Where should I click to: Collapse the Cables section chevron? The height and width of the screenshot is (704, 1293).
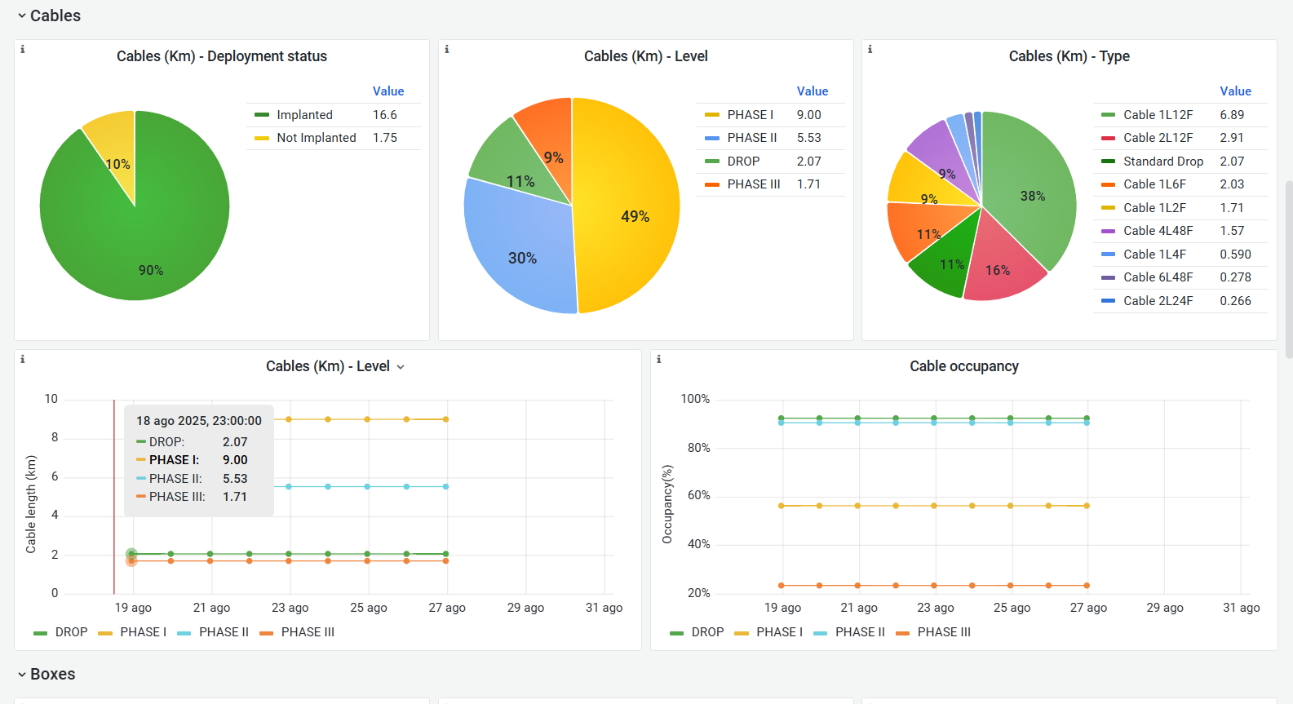click(22, 16)
